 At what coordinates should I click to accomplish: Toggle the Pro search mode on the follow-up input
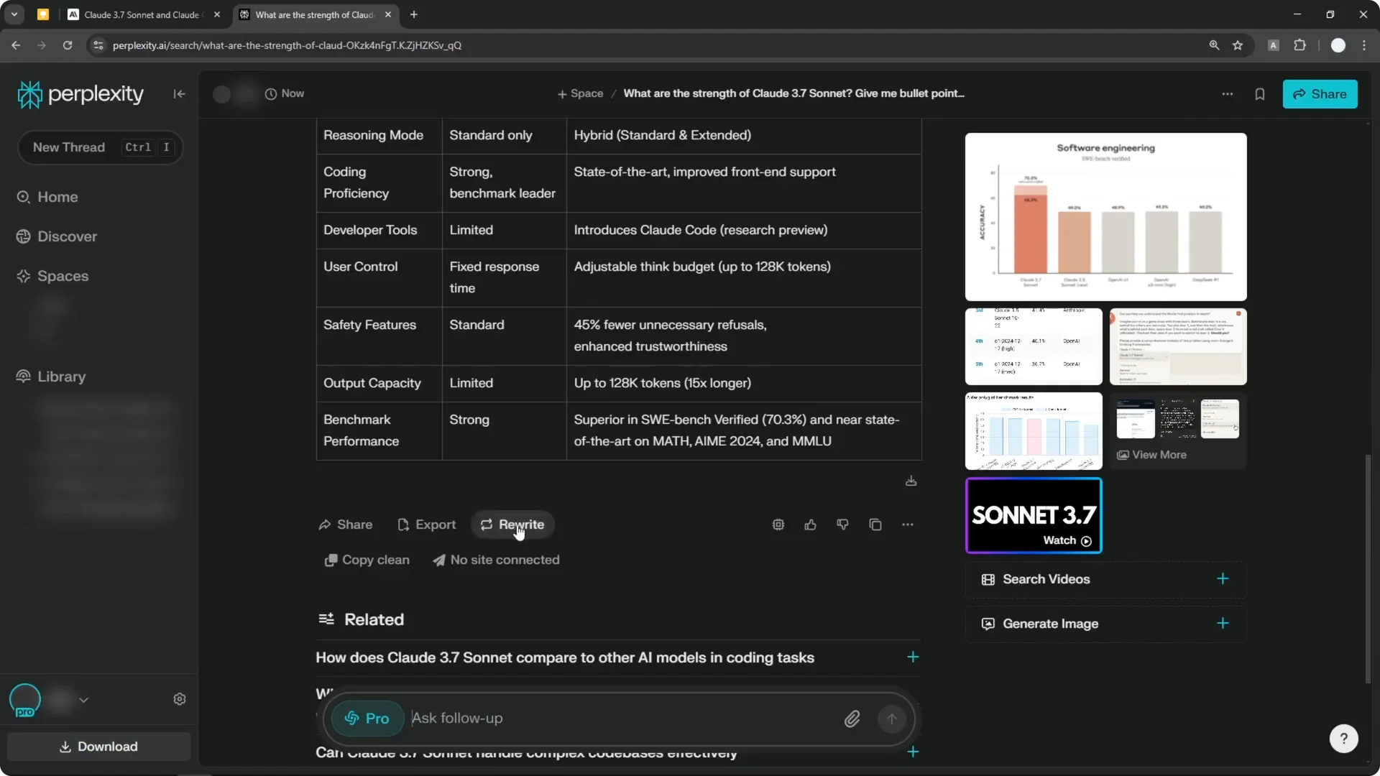(367, 719)
